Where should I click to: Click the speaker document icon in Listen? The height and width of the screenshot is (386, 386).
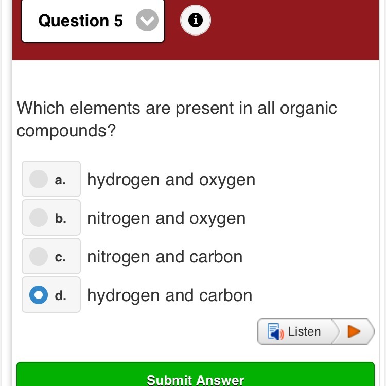point(276,331)
